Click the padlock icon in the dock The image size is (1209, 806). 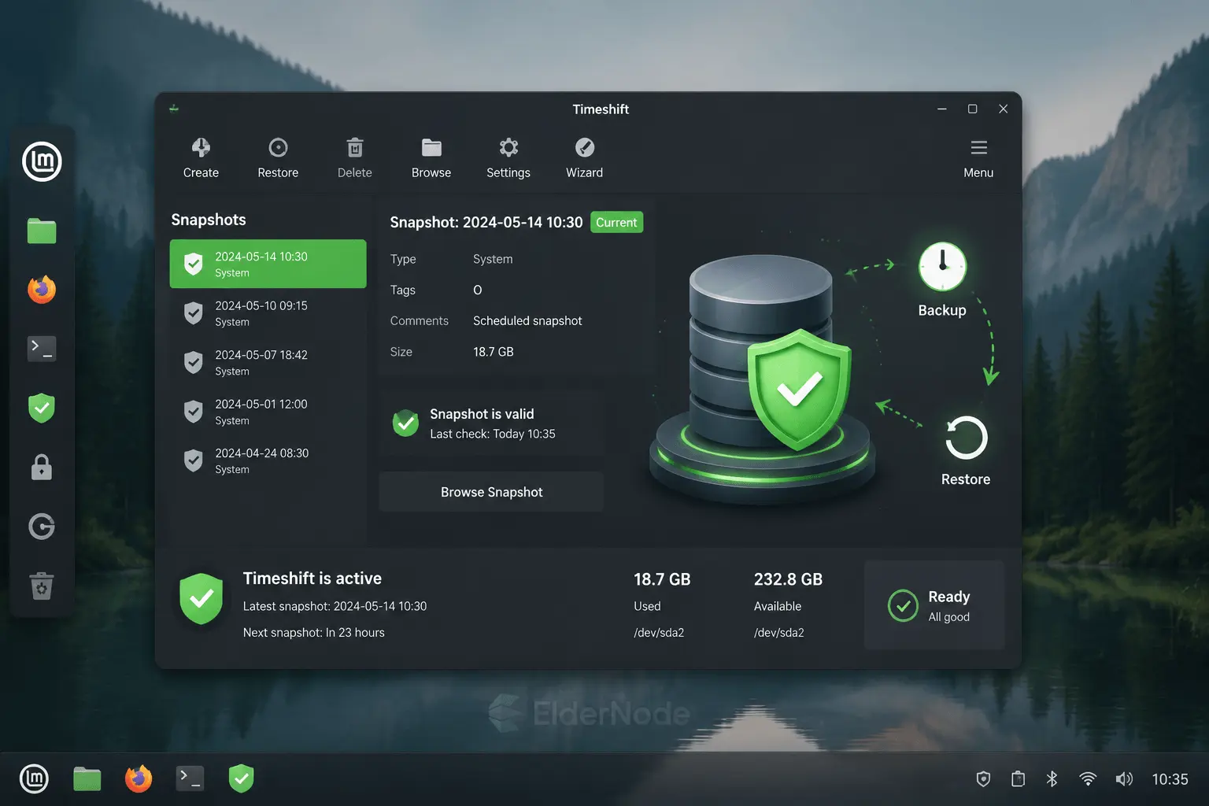pyautogui.click(x=42, y=467)
